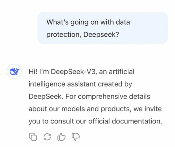Viewport: 175px width, 147px height.
Task: Click the word "Deepseek?" in user message
Action: 101,35
